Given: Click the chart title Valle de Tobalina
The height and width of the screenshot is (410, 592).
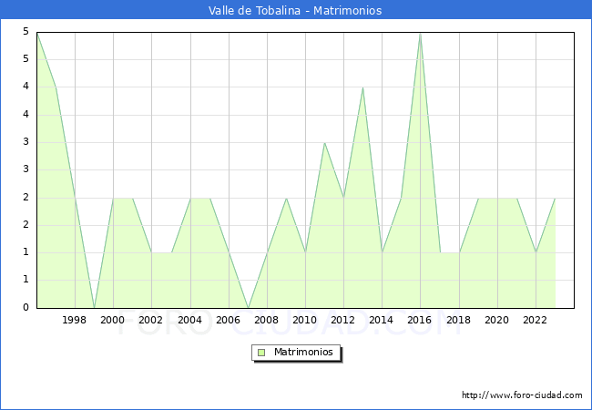Looking at the screenshot, I should (x=296, y=11).
